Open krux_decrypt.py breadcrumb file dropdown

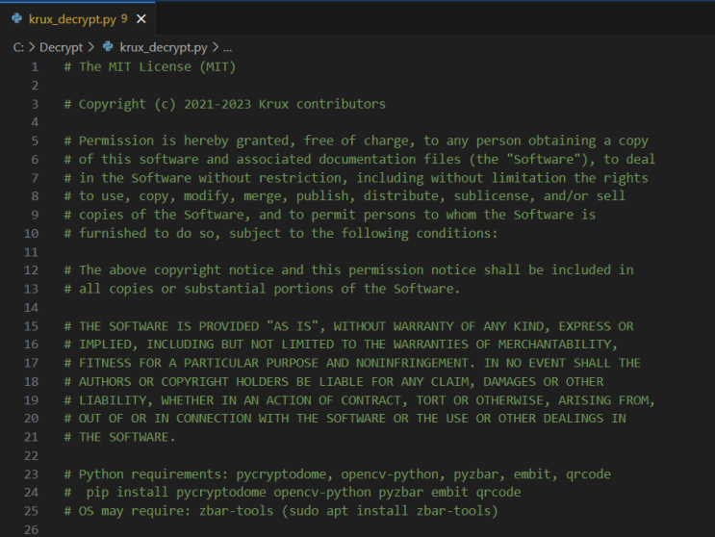pyautogui.click(x=163, y=46)
